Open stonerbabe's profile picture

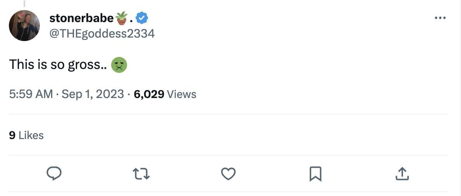pyautogui.click(x=24, y=26)
